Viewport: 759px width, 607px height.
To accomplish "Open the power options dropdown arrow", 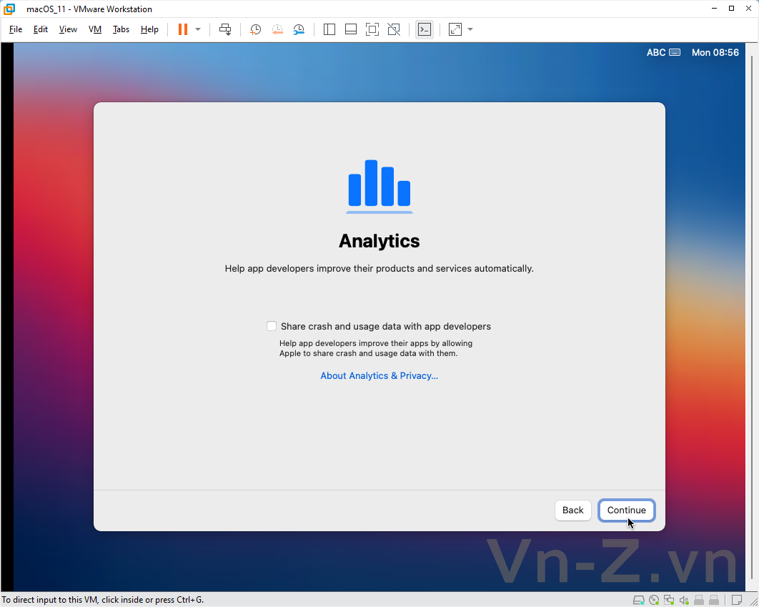I will pos(198,29).
